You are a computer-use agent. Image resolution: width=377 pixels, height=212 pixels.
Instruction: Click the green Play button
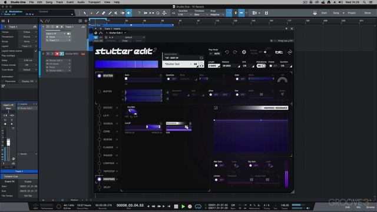[183, 206]
